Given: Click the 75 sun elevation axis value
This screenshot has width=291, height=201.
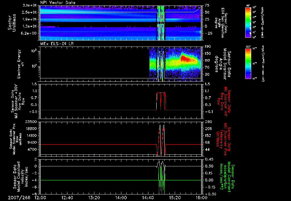Looking at the screenshot, I should (x=207, y=5).
